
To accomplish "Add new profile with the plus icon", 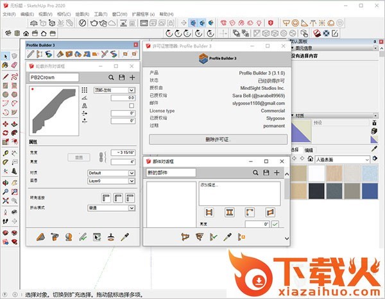I will point(132,77).
